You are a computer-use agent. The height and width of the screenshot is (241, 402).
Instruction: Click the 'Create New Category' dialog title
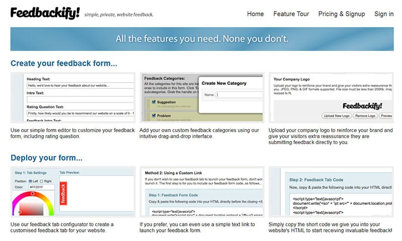tap(224, 83)
